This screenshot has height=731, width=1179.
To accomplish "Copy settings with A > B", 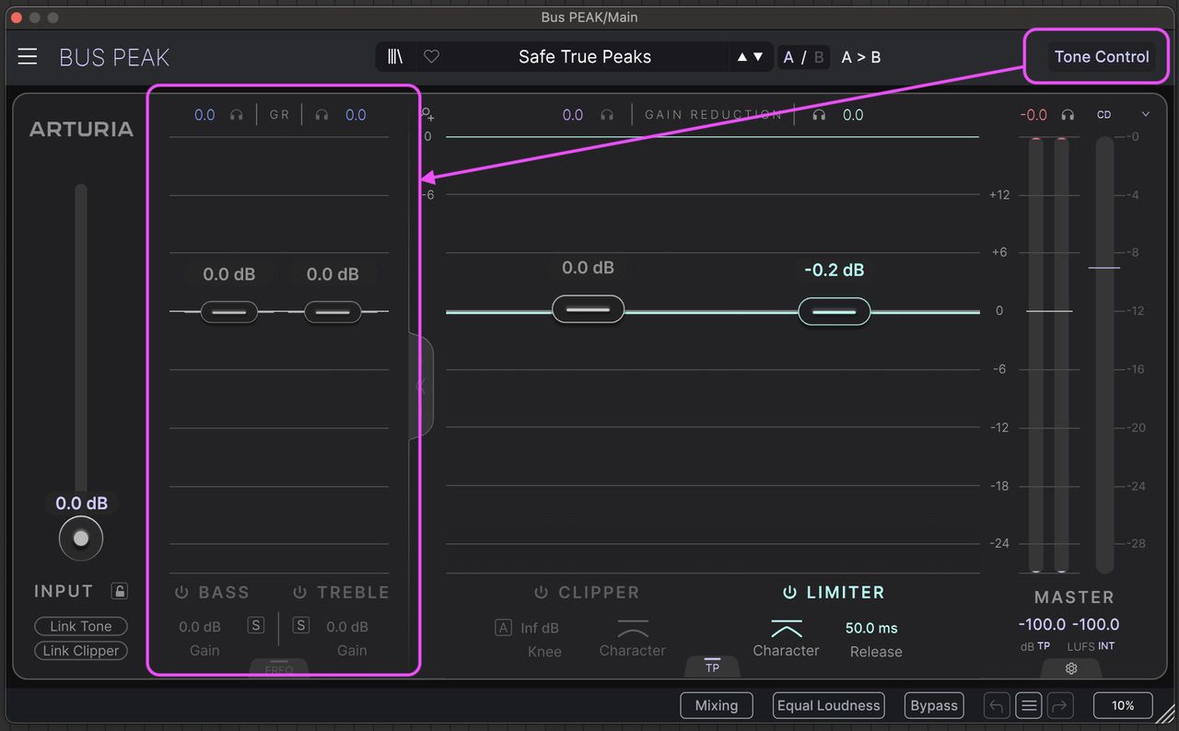I will 861,57.
